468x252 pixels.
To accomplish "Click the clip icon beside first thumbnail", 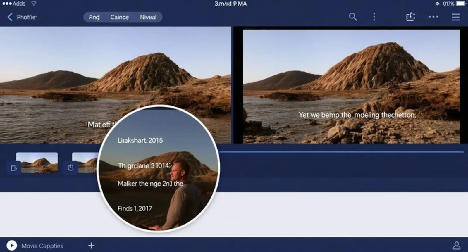I will point(13,168).
